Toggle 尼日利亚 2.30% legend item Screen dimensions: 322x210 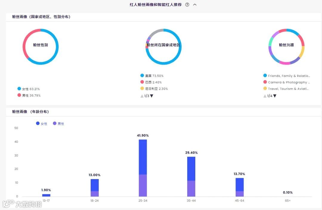tap(154, 88)
